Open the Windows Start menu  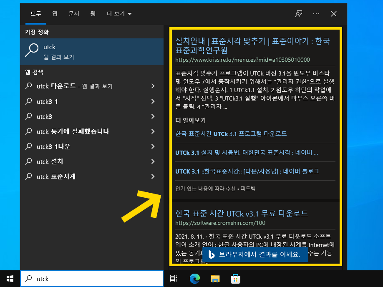coord(10,279)
